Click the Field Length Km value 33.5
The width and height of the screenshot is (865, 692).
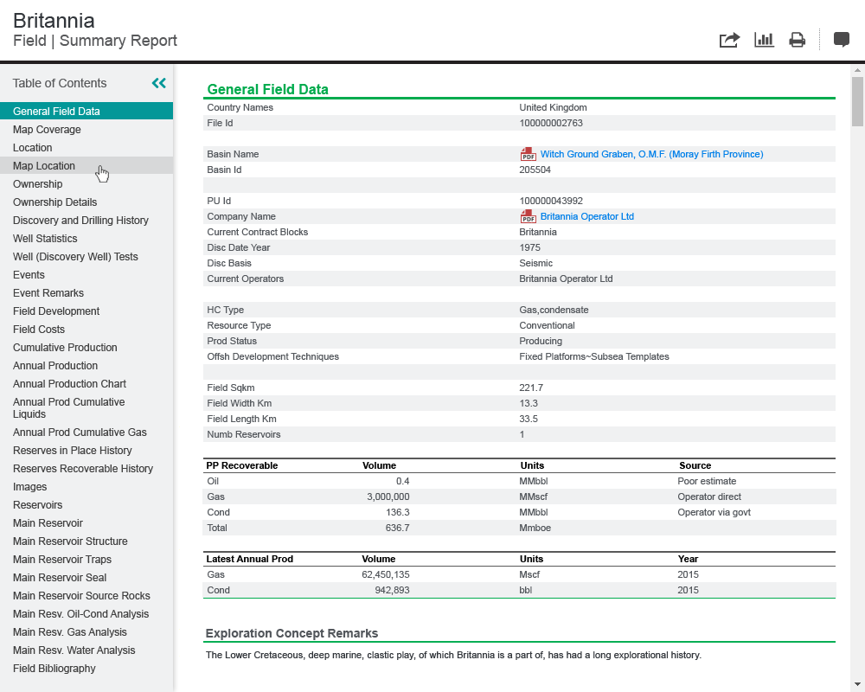tap(529, 419)
